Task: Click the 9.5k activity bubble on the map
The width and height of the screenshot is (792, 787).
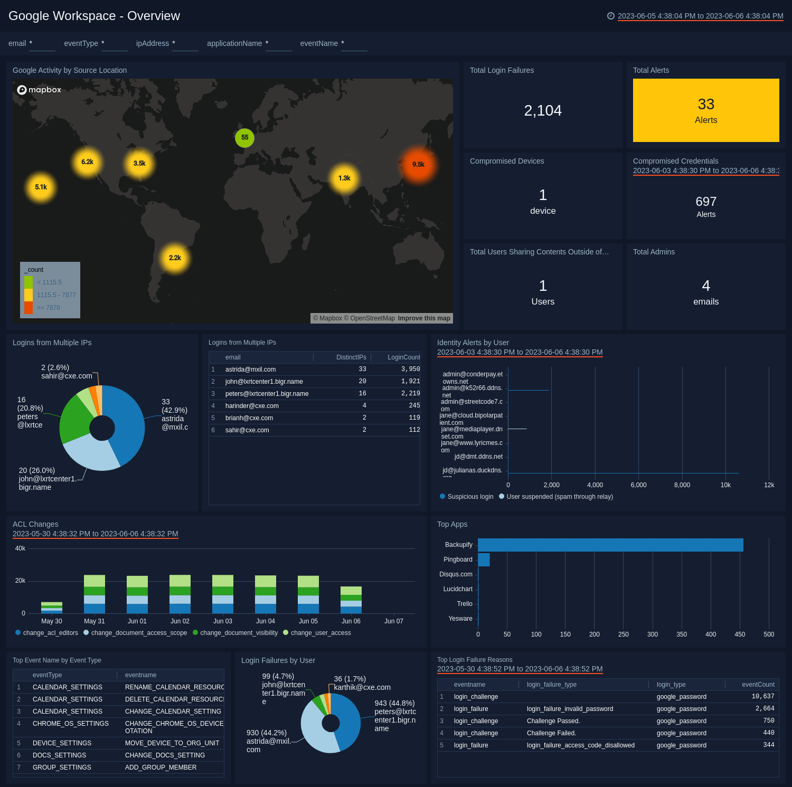Action: [x=418, y=164]
